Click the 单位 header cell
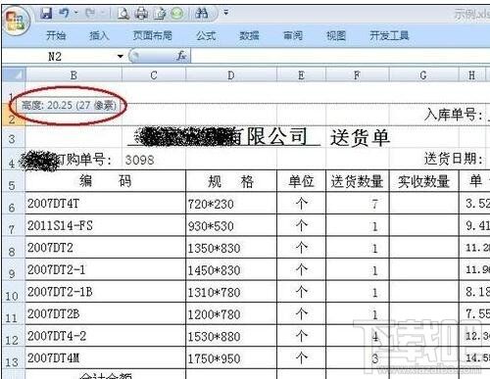This screenshot has width=490, height=379. coord(301,181)
